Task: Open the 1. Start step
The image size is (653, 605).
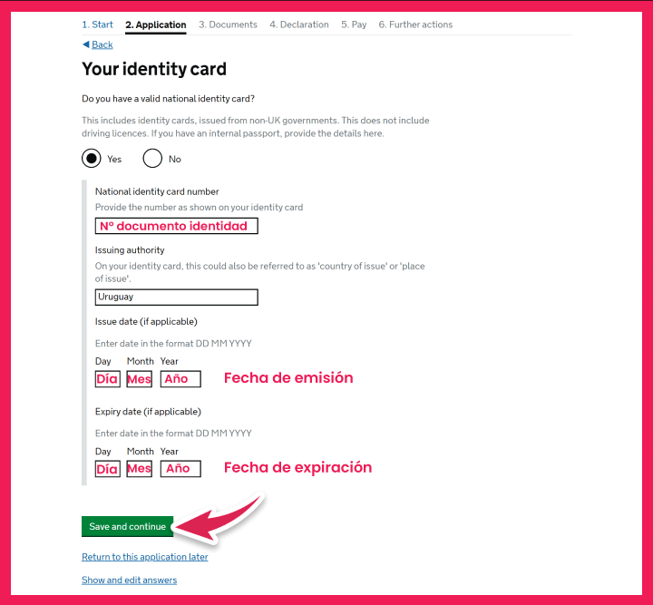Action: coord(97,24)
